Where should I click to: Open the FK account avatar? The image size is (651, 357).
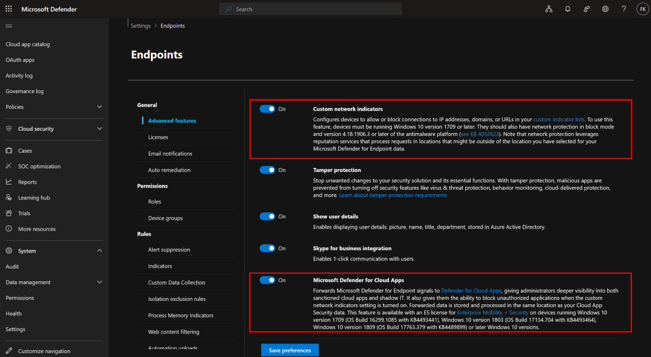coord(643,9)
